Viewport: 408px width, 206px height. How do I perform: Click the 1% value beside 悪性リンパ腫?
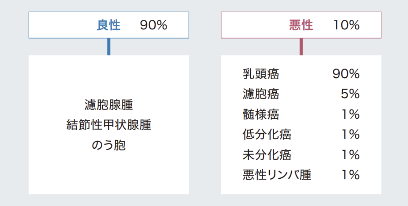[x=351, y=175]
